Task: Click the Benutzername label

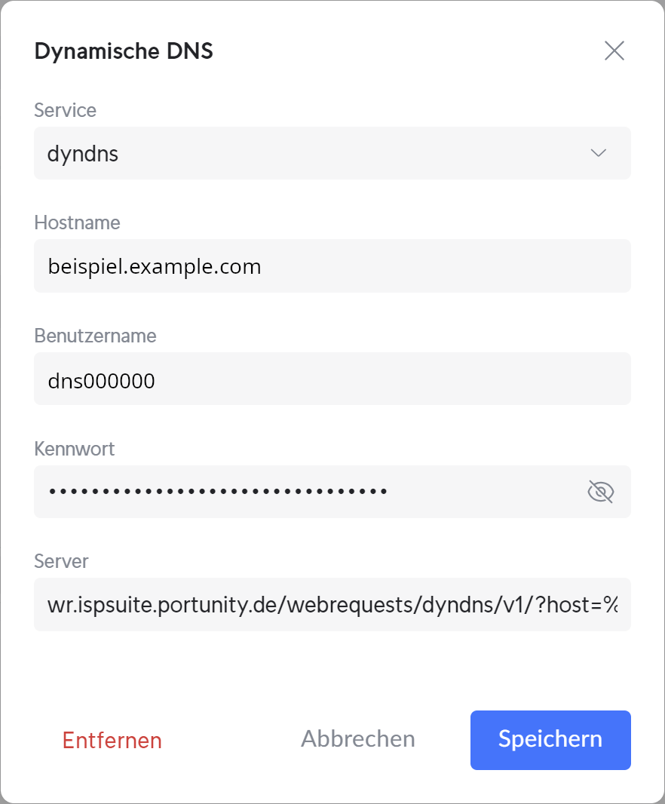Action: (x=95, y=336)
